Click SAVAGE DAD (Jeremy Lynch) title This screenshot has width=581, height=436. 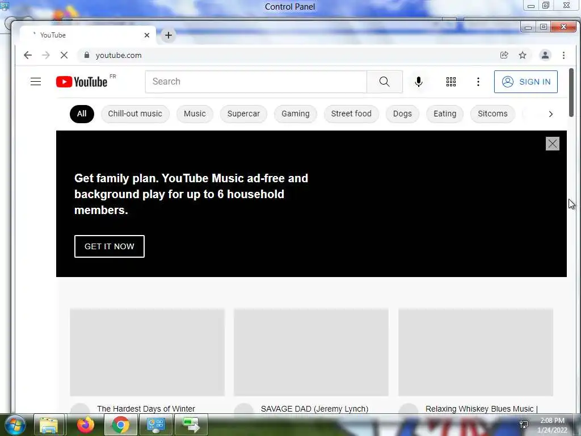pyautogui.click(x=314, y=409)
